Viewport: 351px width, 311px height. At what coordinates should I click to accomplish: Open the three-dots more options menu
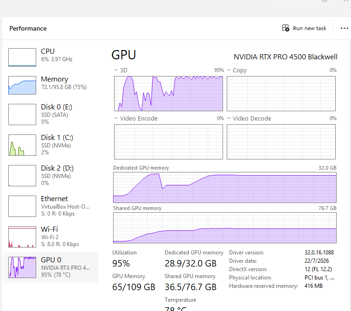344,28
